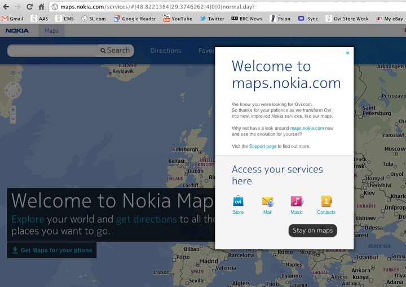Click the map pan compass control
The image size is (406, 287).
13,90
